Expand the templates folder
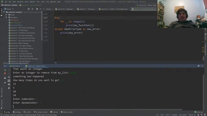The width and height of the screenshot is (207, 116). point(6,17)
